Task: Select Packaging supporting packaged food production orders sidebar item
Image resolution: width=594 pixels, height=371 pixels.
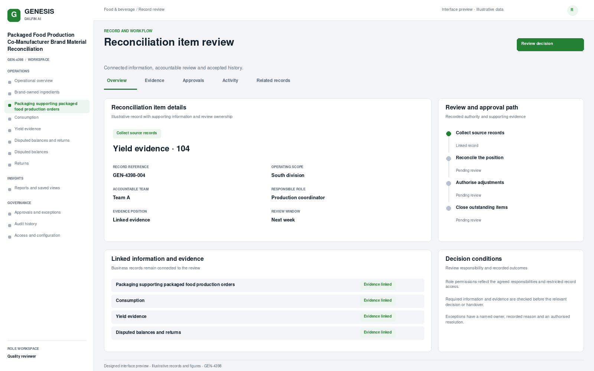Action: pos(47,106)
